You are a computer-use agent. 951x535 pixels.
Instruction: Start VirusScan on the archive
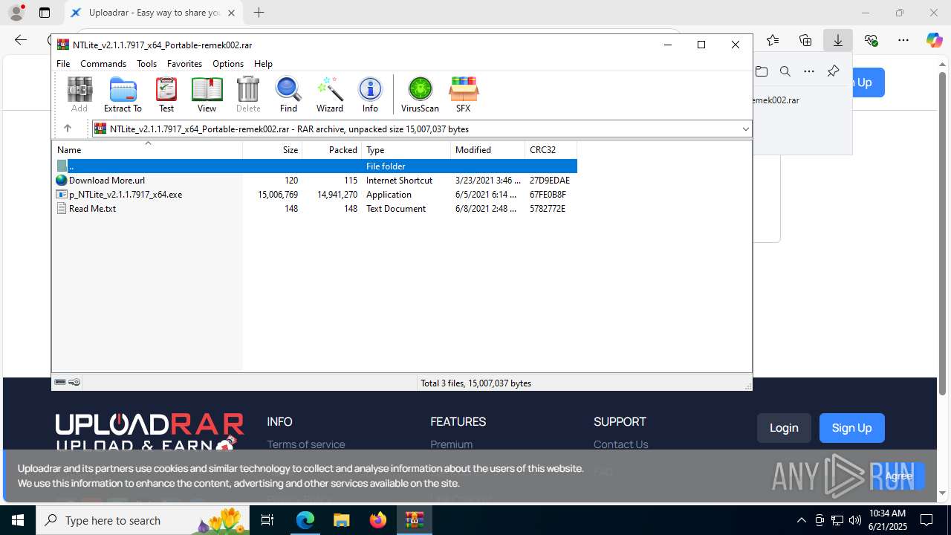420,94
